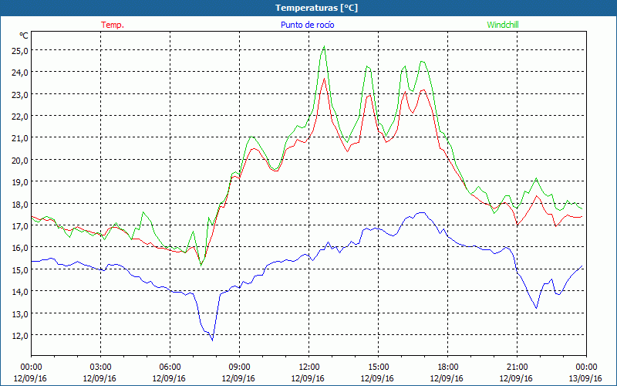Click the blue dew point minimum before 09:00

pyautogui.click(x=213, y=340)
